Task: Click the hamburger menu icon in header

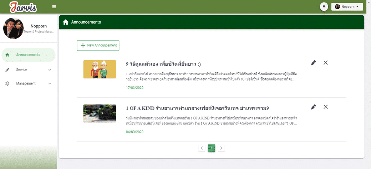Action: pyautogui.click(x=54, y=7)
